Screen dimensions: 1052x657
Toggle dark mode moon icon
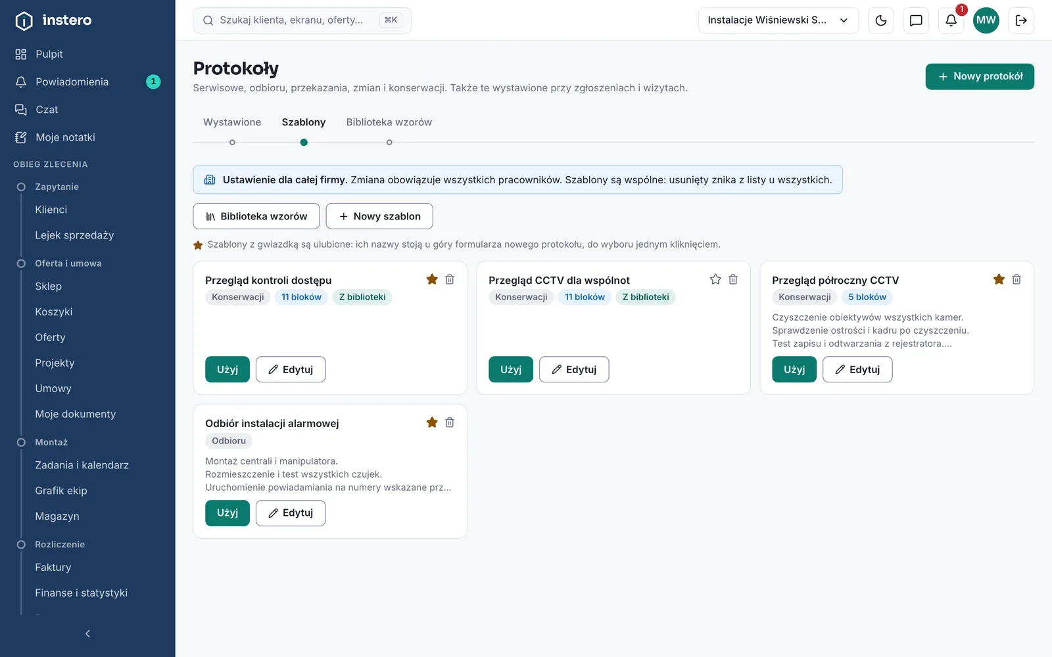[x=881, y=20]
